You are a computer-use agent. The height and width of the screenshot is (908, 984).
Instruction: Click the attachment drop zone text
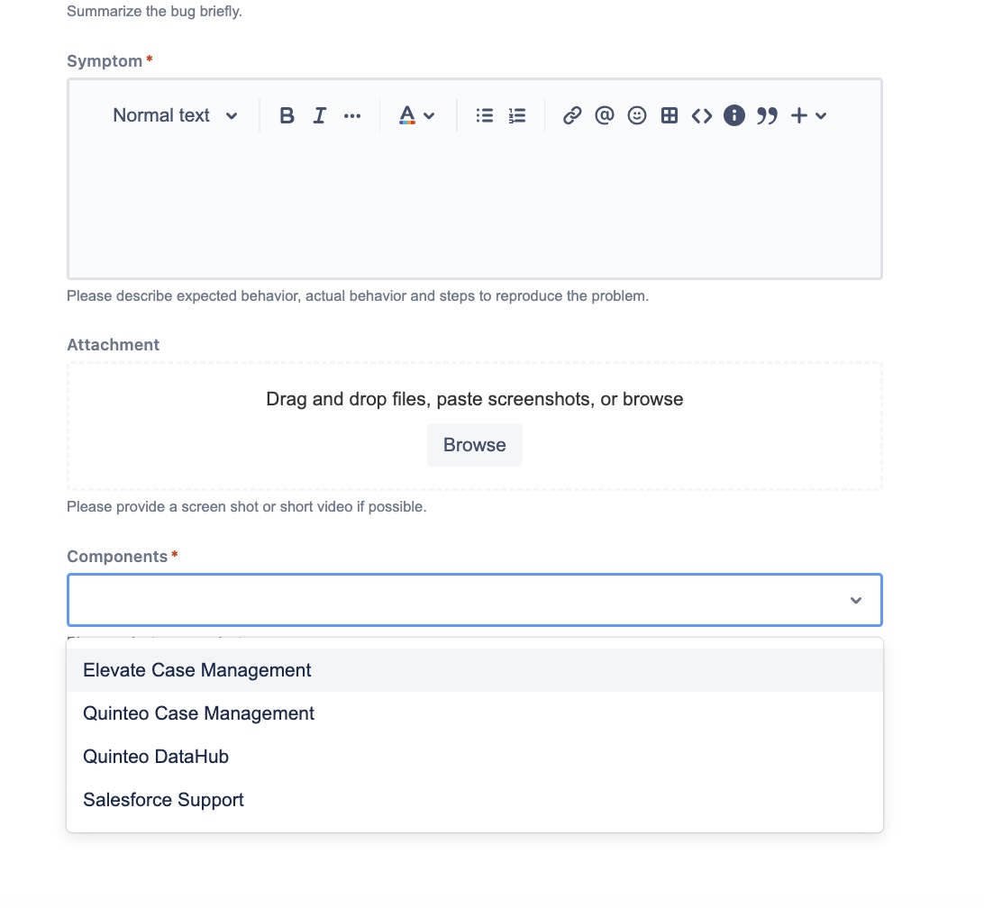click(x=474, y=399)
